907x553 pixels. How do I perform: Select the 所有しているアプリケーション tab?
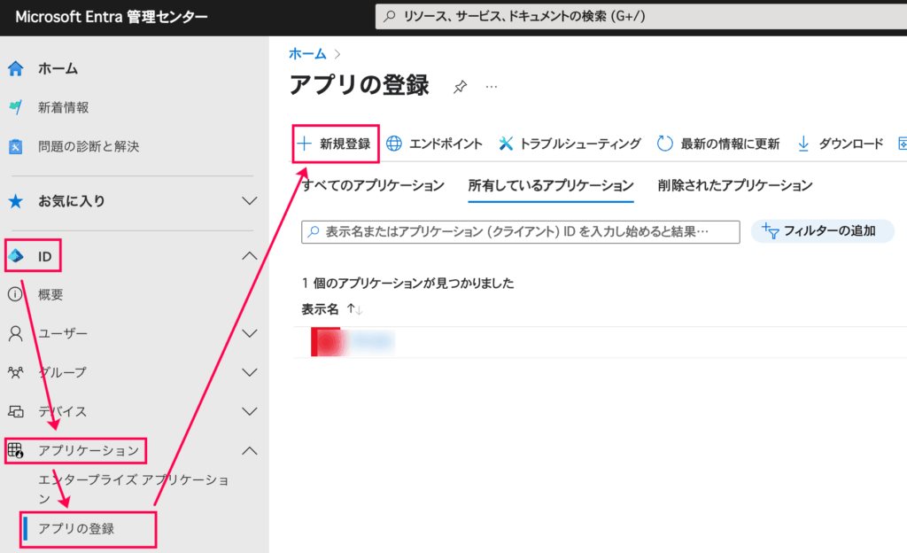551,186
